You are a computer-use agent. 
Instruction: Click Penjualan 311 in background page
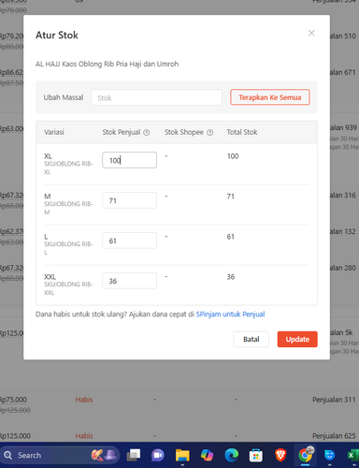334,400
